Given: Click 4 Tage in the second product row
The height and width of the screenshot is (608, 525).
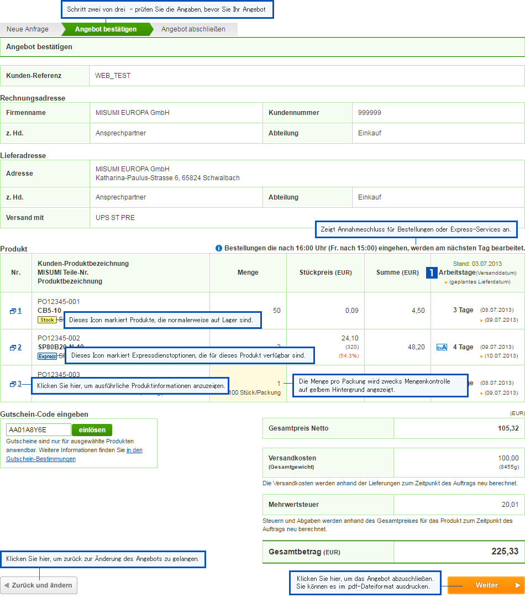Looking at the screenshot, I should 463,347.
